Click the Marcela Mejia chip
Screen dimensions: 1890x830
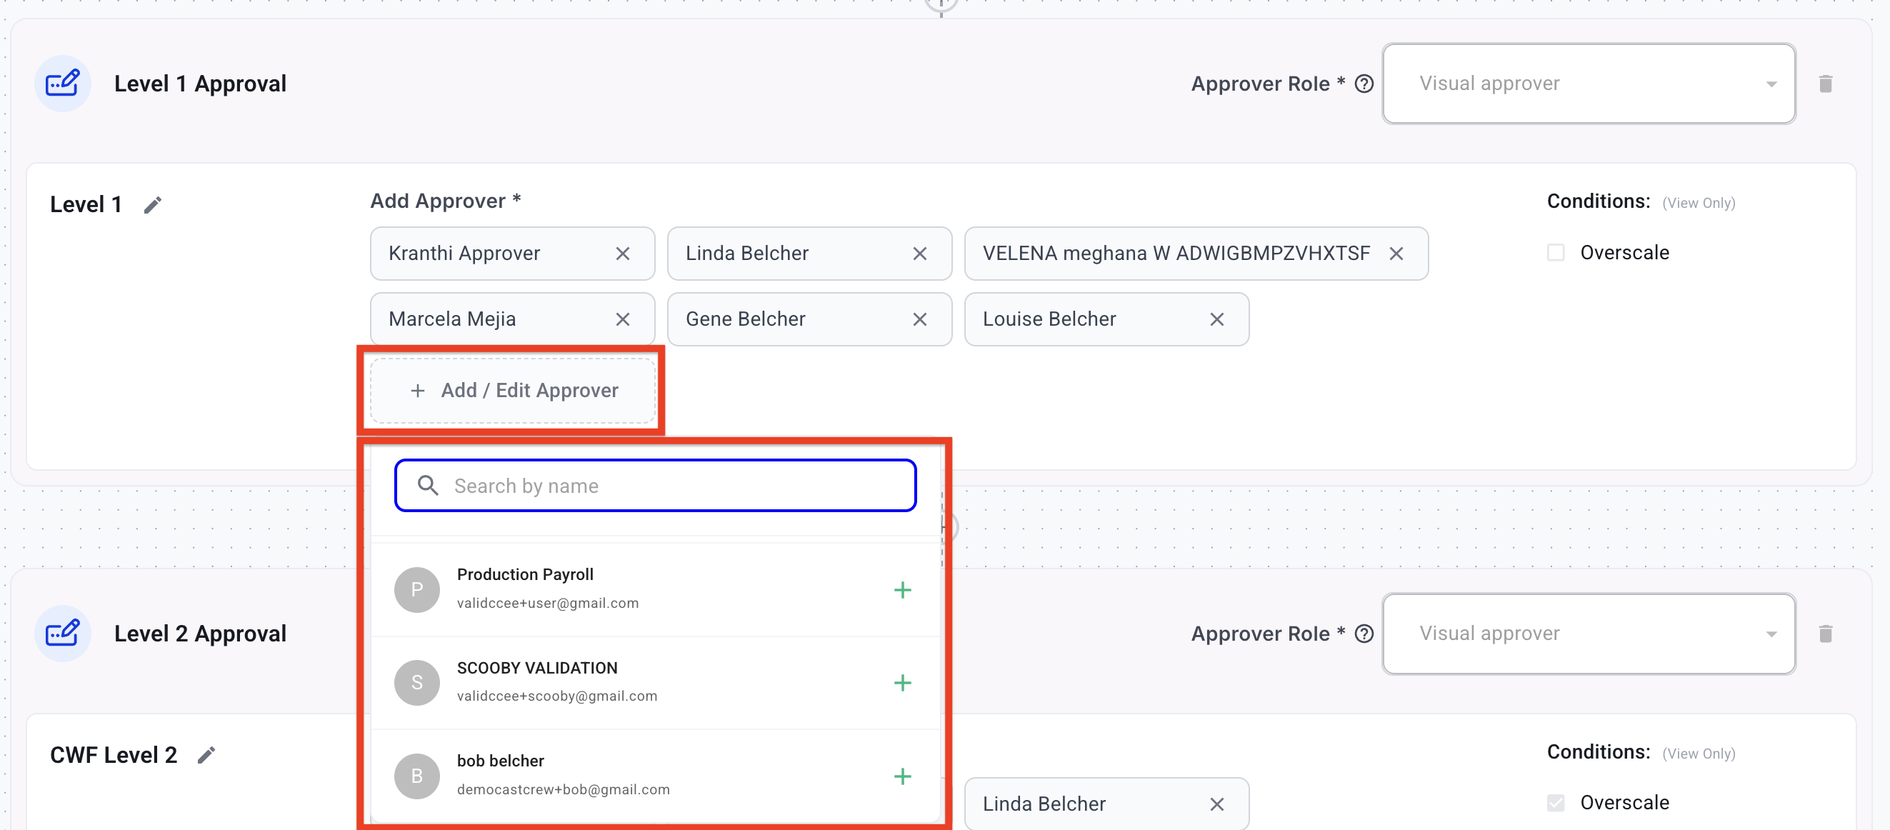click(513, 319)
